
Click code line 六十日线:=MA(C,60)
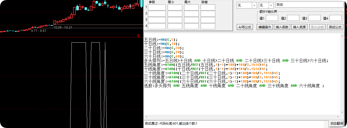coord(164,57)
